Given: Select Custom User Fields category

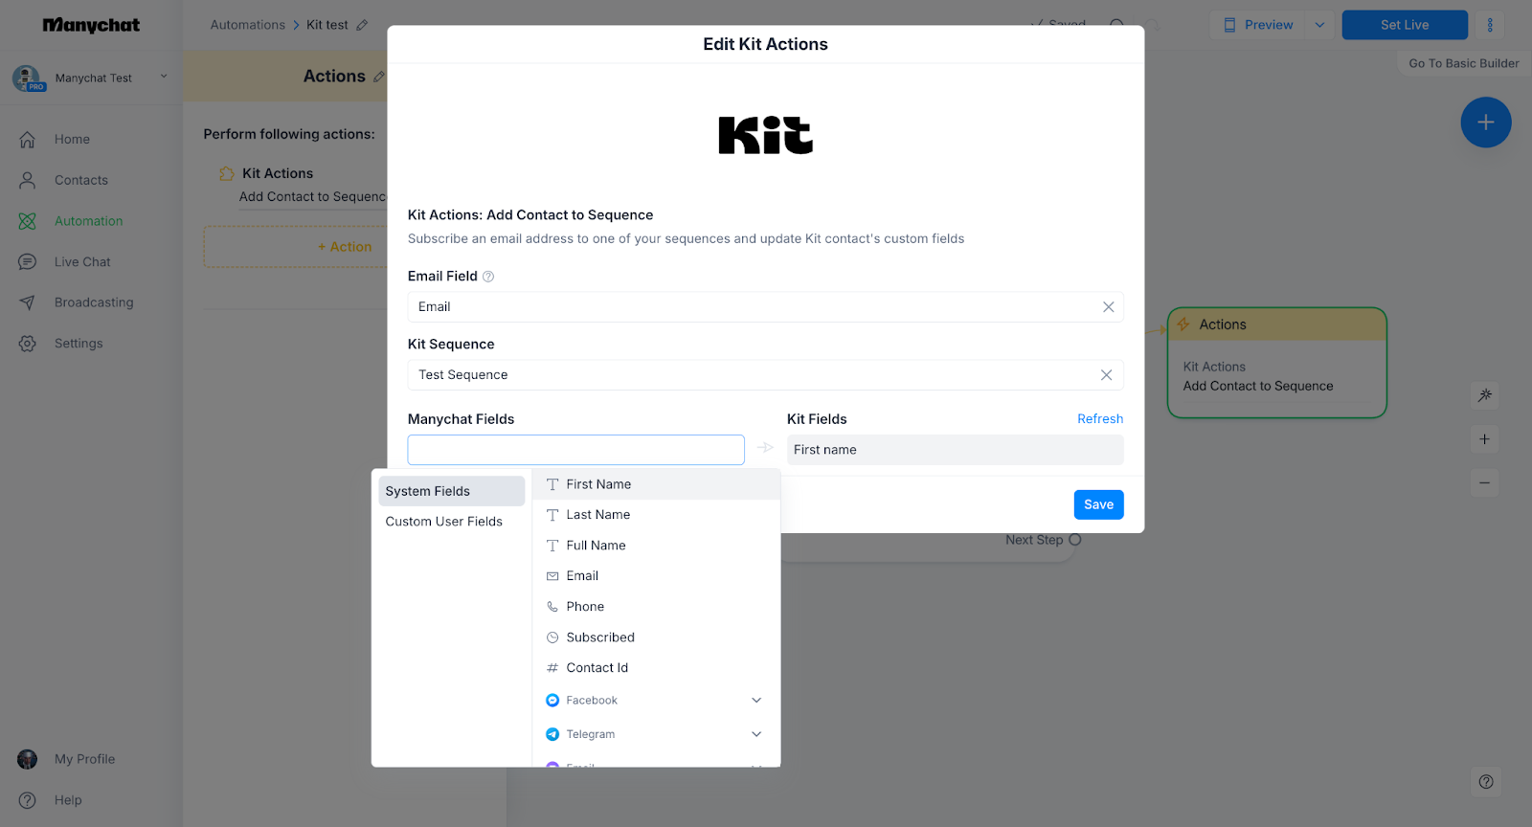Looking at the screenshot, I should point(444,522).
